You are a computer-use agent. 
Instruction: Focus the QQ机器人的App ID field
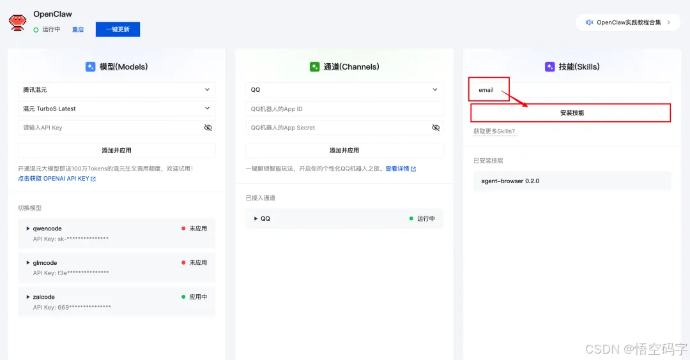(344, 109)
